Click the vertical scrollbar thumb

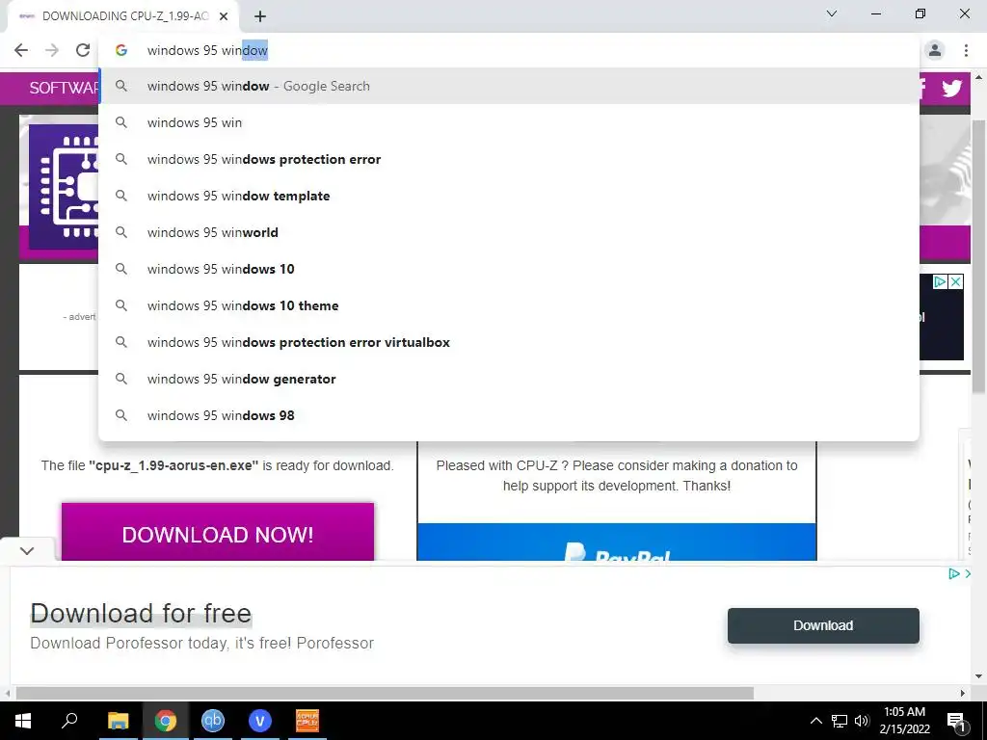(978, 258)
